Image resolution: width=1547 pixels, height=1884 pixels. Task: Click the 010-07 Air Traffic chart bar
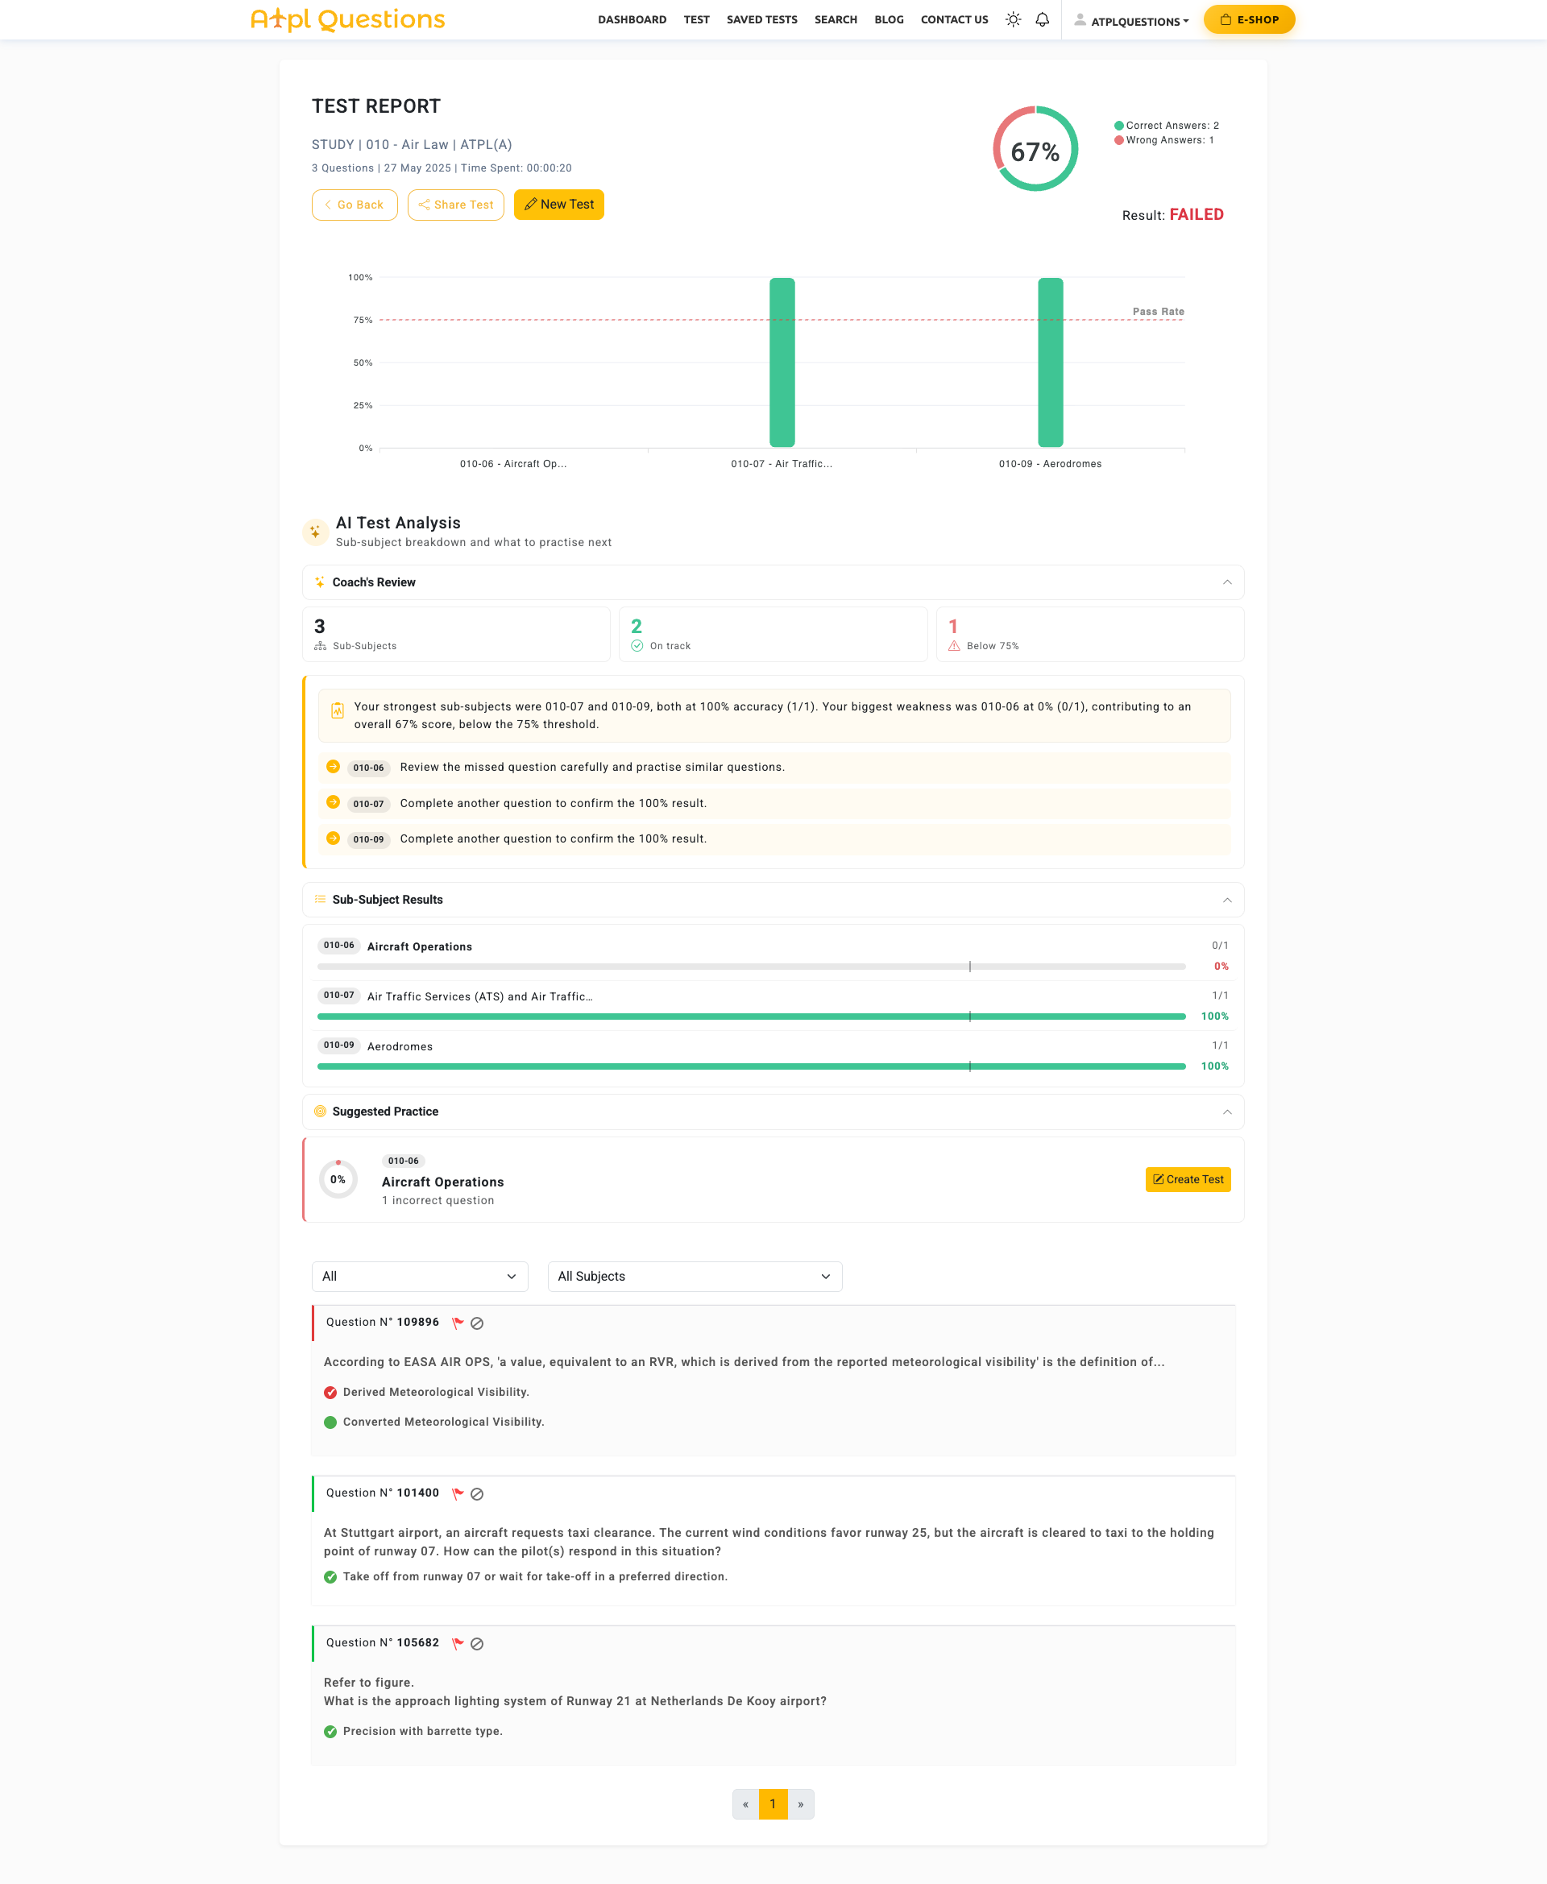(782, 362)
